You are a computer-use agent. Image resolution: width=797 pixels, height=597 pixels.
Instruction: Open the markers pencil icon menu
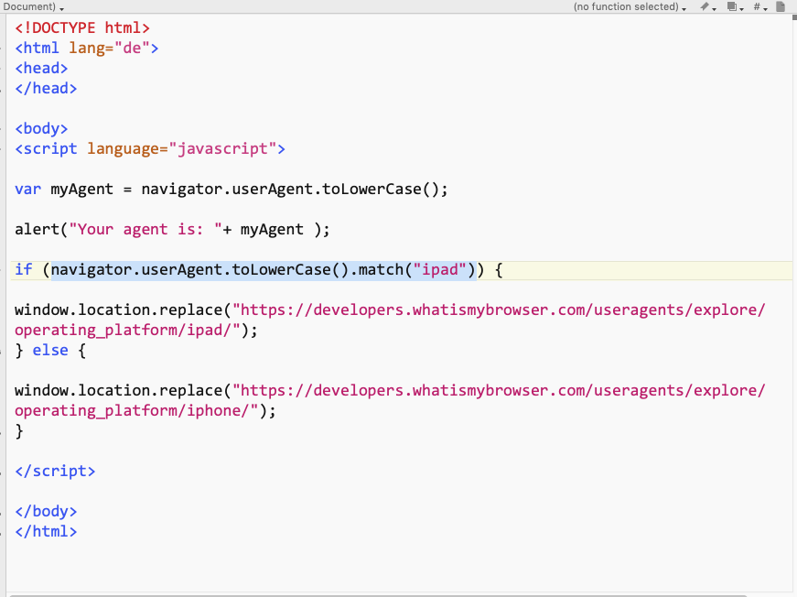(707, 6)
